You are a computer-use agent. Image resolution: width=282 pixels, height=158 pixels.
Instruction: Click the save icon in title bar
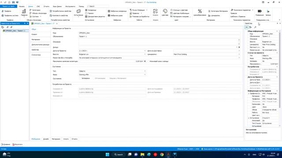[x=13, y=2]
